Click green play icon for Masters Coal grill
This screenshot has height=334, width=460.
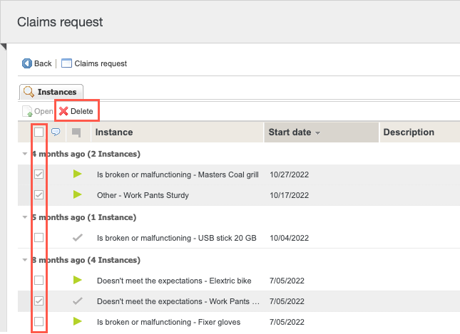click(78, 174)
